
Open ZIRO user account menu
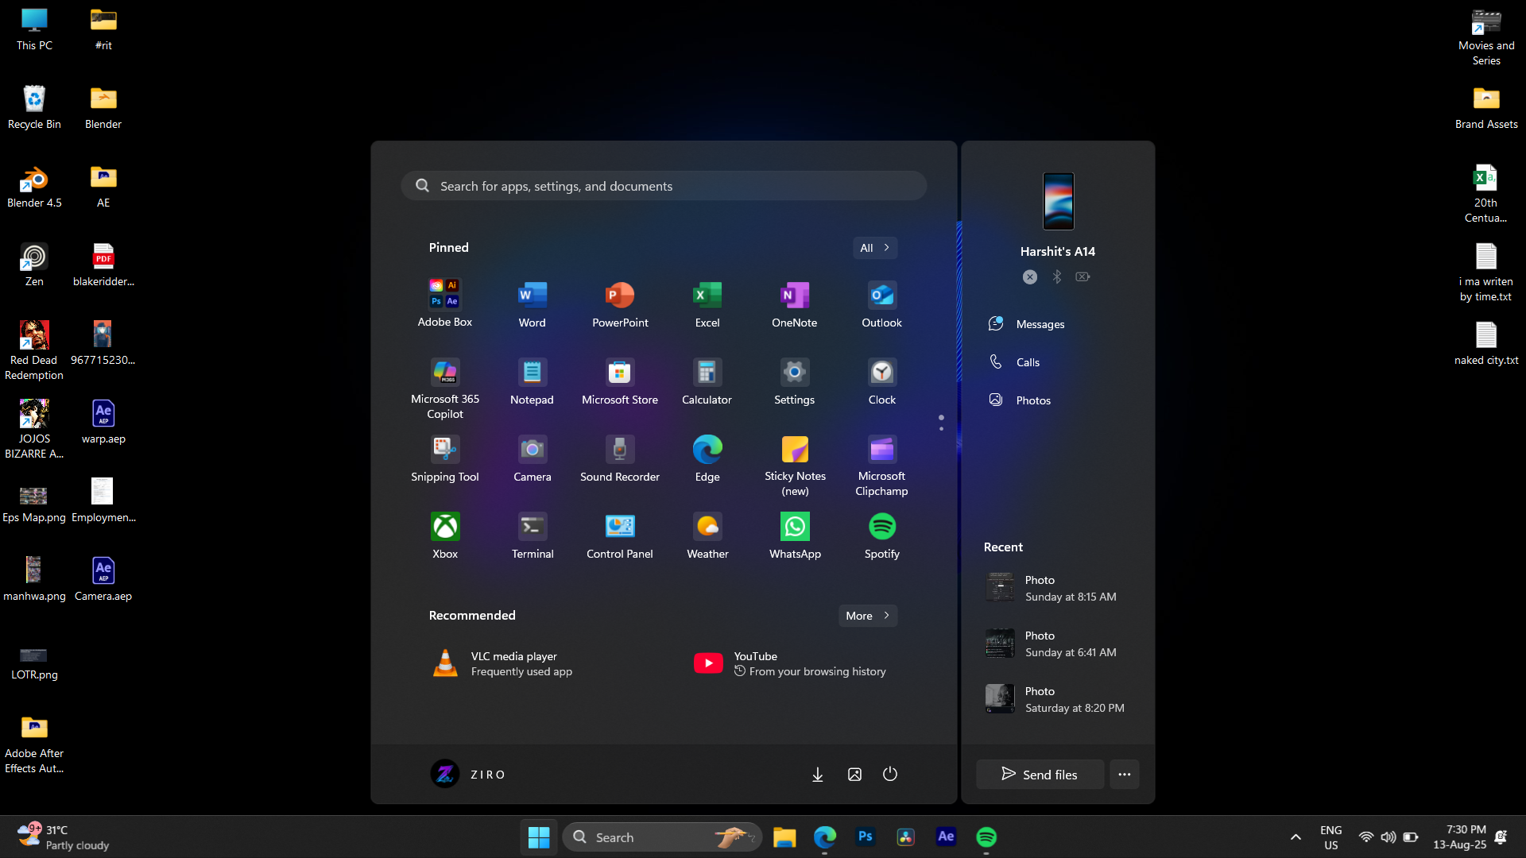467,774
